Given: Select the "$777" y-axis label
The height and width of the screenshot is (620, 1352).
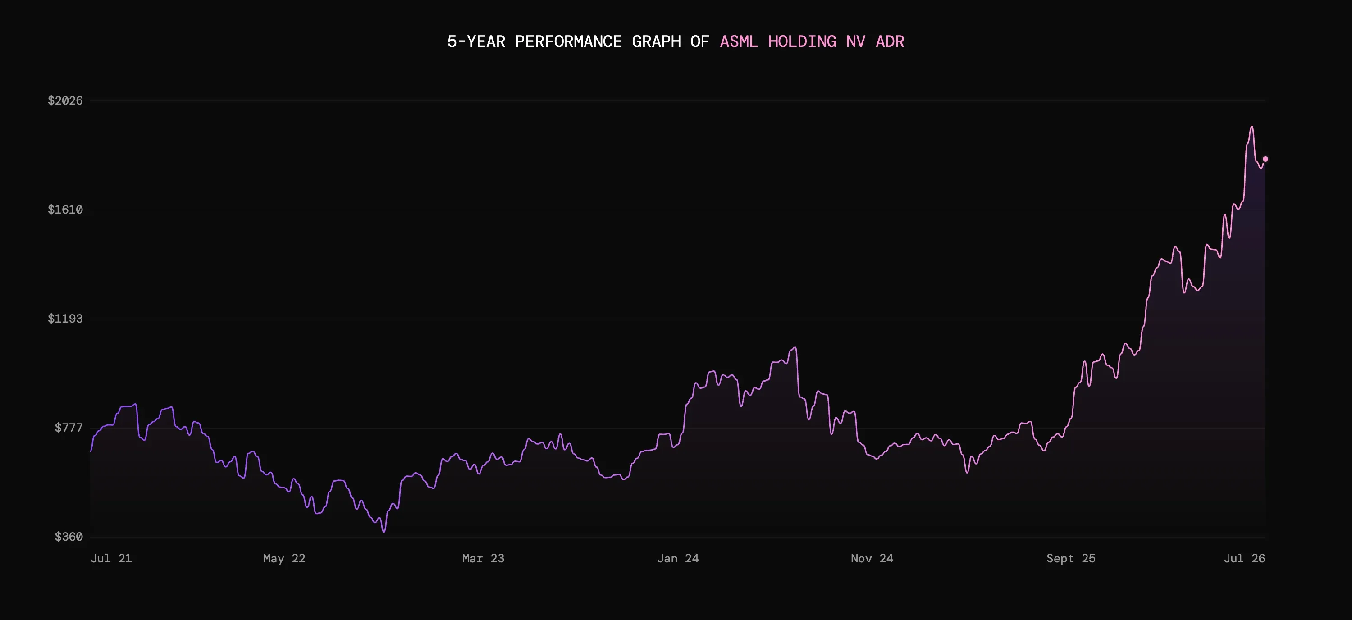Looking at the screenshot, I should (69, 428).
